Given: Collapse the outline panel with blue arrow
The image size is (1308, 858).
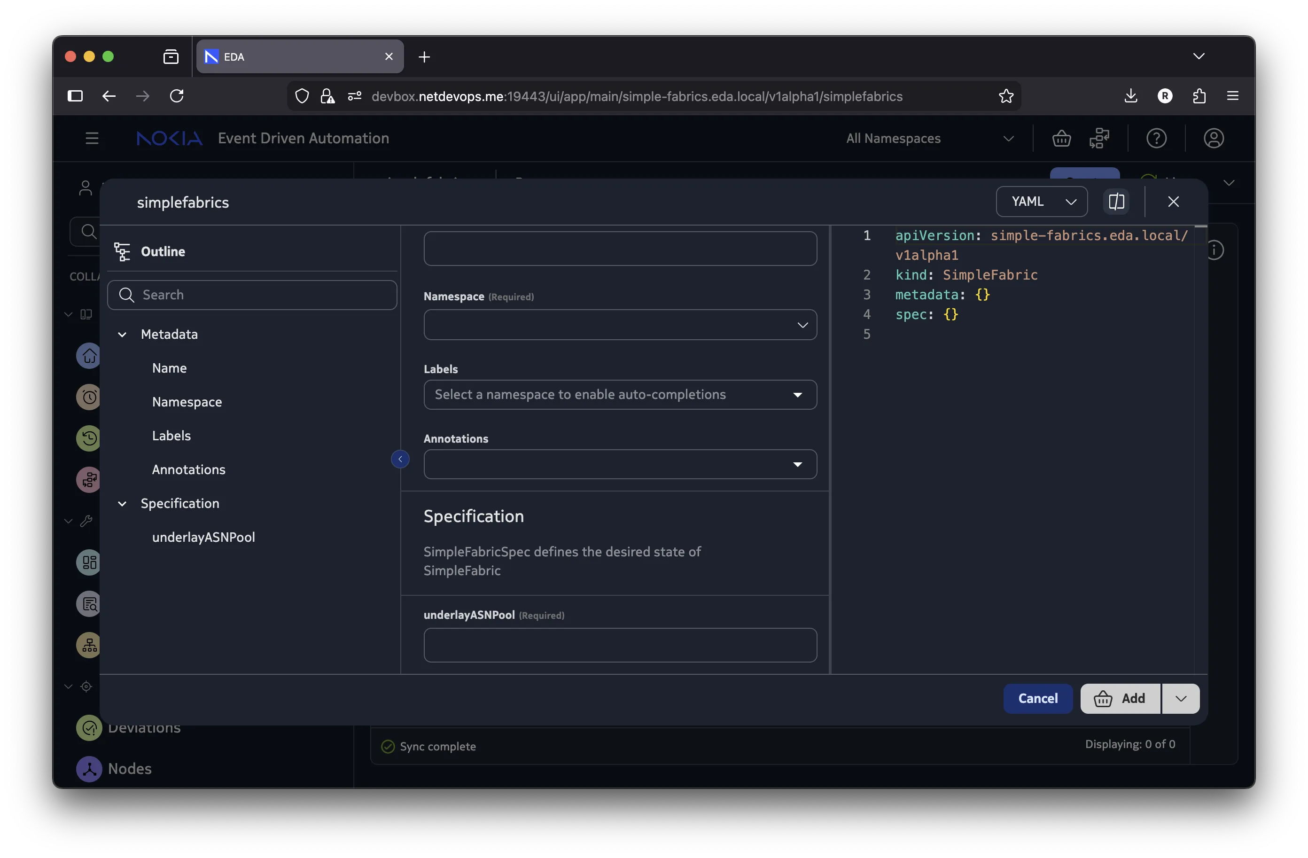Looking at the screenshot, I should click(x=400, y=459).
